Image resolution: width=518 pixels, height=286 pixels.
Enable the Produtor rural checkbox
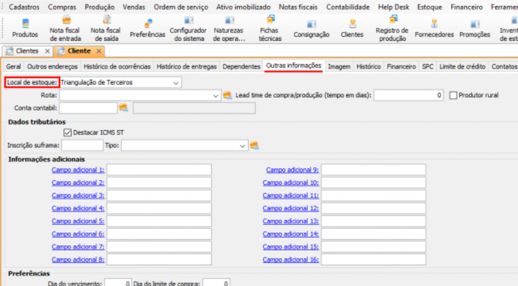pyautogui.click(x=453, y=95)
